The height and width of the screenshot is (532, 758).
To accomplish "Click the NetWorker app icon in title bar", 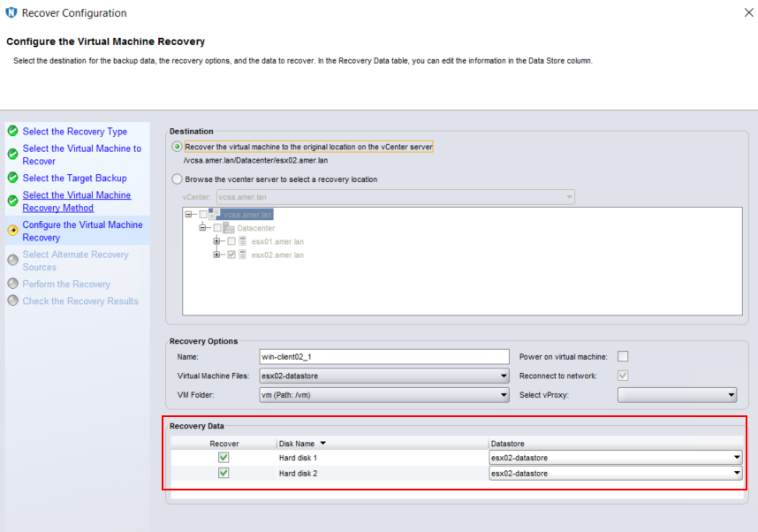I will coord(11,13).
